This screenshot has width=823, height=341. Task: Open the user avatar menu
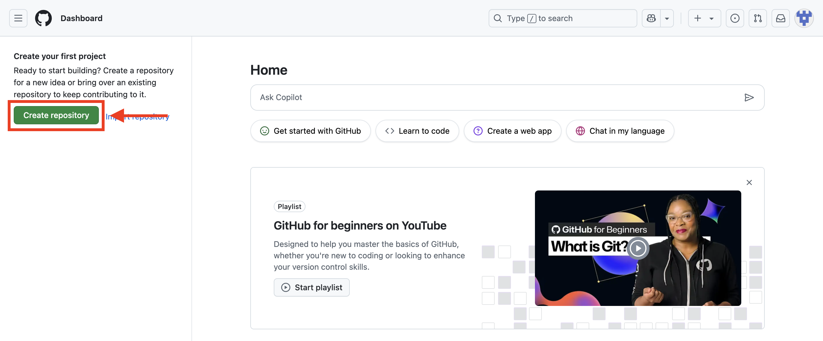click(x=804, y=18)
